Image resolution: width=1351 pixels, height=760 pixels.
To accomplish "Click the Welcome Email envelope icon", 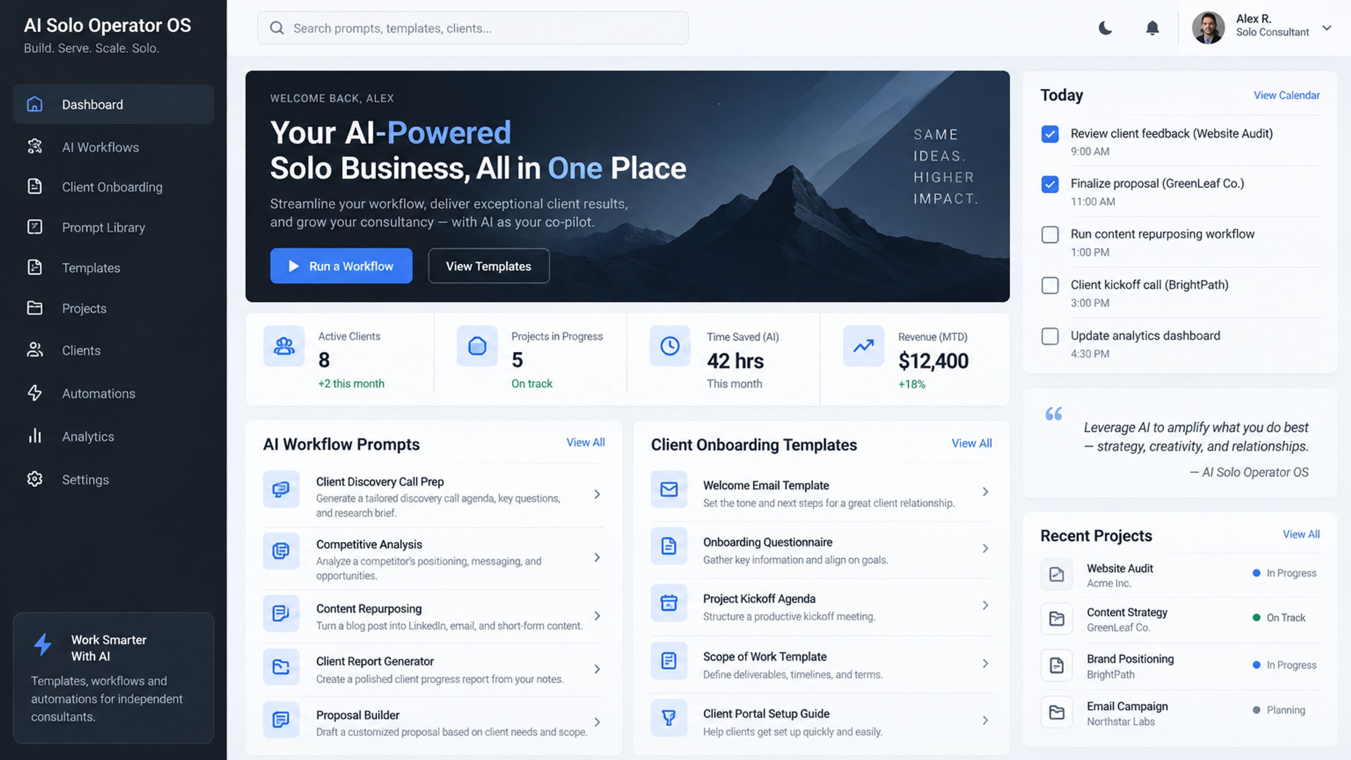I will pos(669,489).
